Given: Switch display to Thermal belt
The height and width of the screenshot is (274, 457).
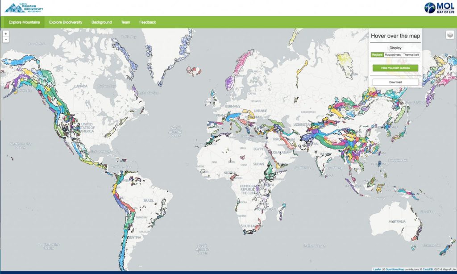Looking at the screenshot, I should [411, 54].
